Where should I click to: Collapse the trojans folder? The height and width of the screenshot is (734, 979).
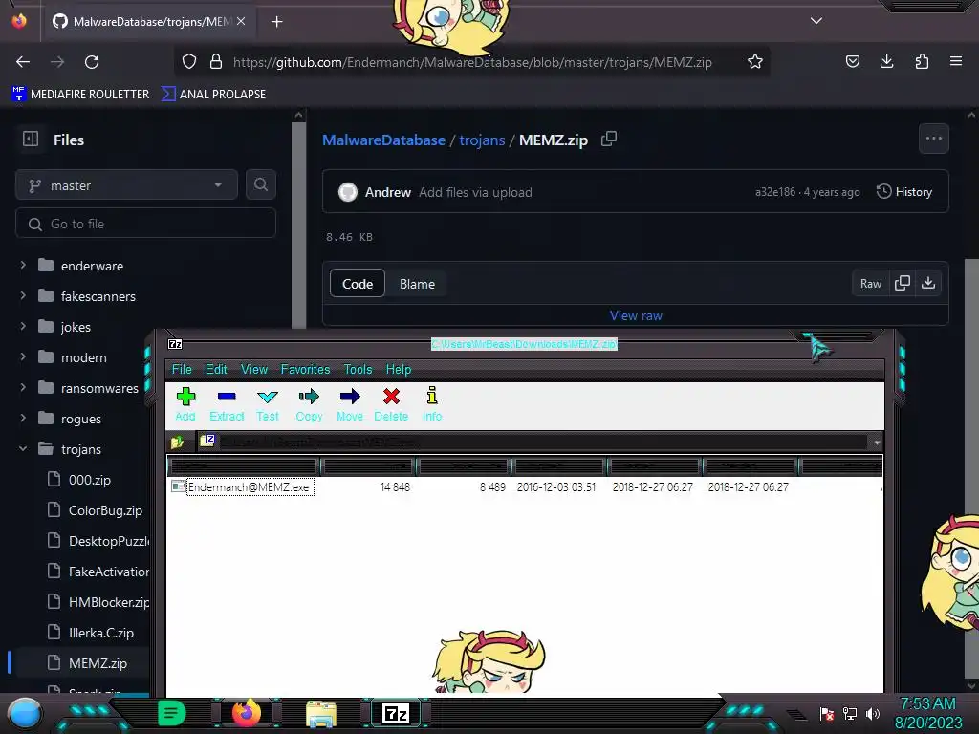click(23, 449)
